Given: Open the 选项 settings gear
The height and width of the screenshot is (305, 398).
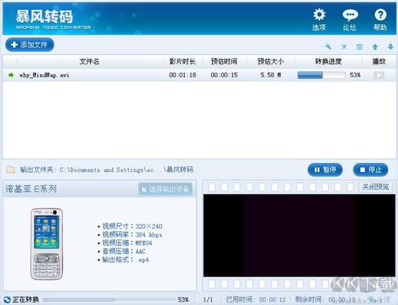Looking at the screenshot, I should [x=319, y=20].
